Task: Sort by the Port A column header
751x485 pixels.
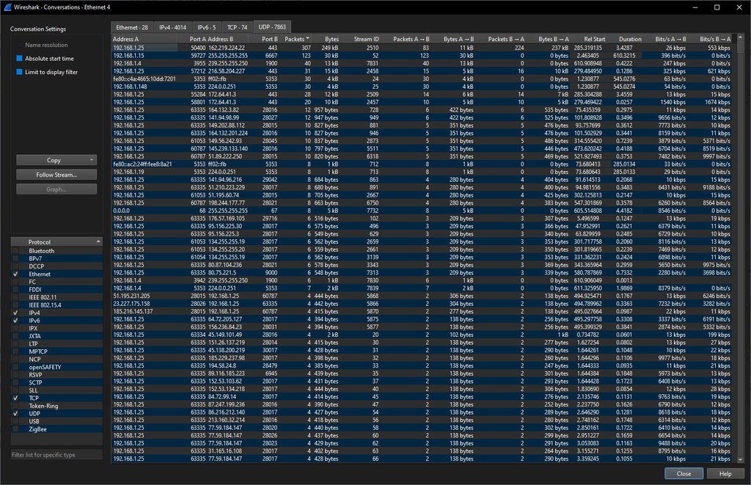Action: (x=192, y=39)
